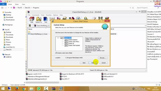Click the Name column header in WinRAR
The height and width of the screenshot is (91, 161).
click(x=30, y=29)
